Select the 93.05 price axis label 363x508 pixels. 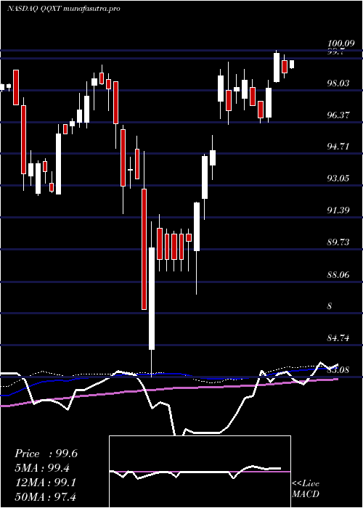(x=339, y=179)
